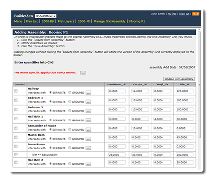Open ellipsis button in Bonus Room row
The image size is (212, 180).
[88, 148]
